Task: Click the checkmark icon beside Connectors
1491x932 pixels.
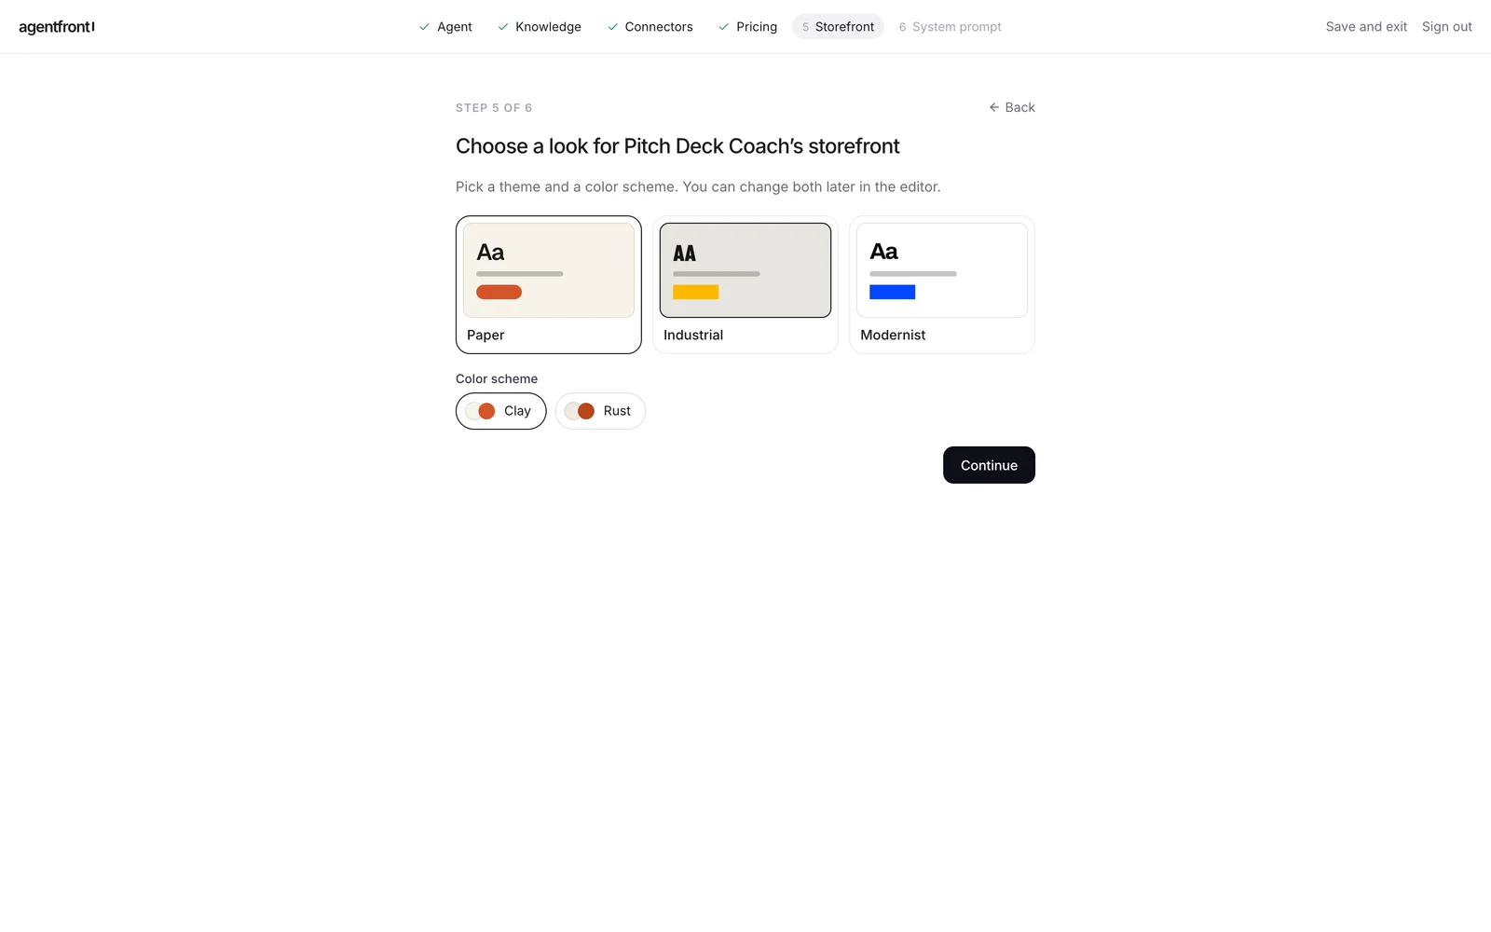Action: click(612, 27)
